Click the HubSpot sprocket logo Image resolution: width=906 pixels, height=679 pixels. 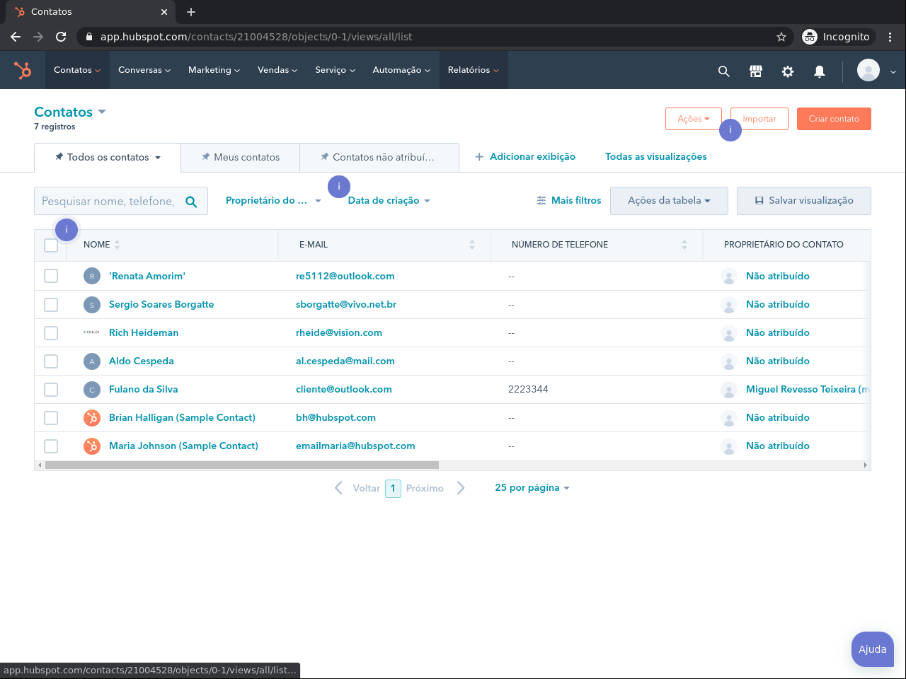pos(23,70)
